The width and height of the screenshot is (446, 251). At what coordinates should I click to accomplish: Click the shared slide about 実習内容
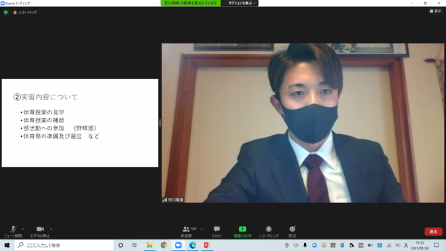point(80,123)
